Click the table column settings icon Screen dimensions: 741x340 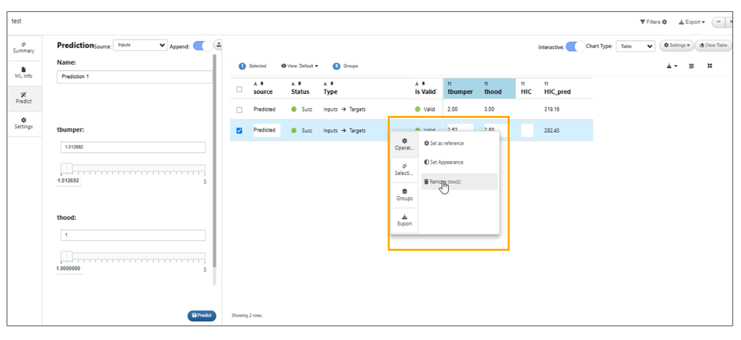(691, 66)
